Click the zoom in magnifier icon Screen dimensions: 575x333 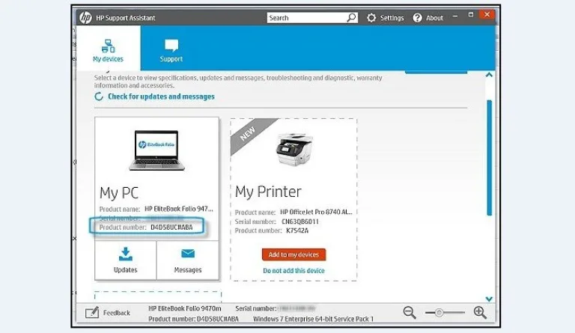tap(480, 313)
